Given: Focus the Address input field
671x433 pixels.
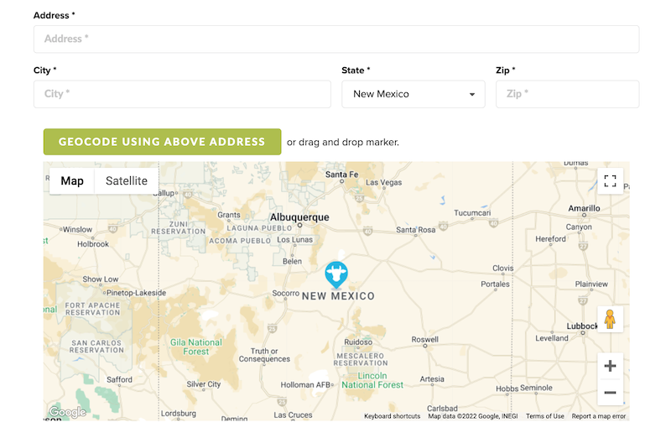Looking at the screenshot, I should (335, 39).
